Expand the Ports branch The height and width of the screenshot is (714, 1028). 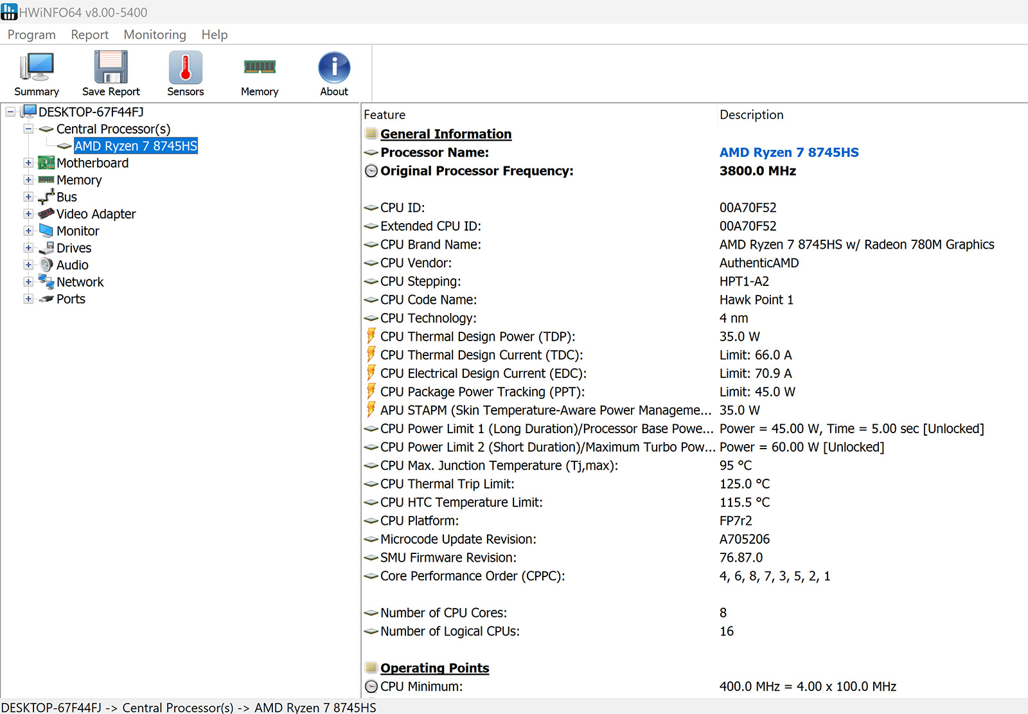coord(28,299)
